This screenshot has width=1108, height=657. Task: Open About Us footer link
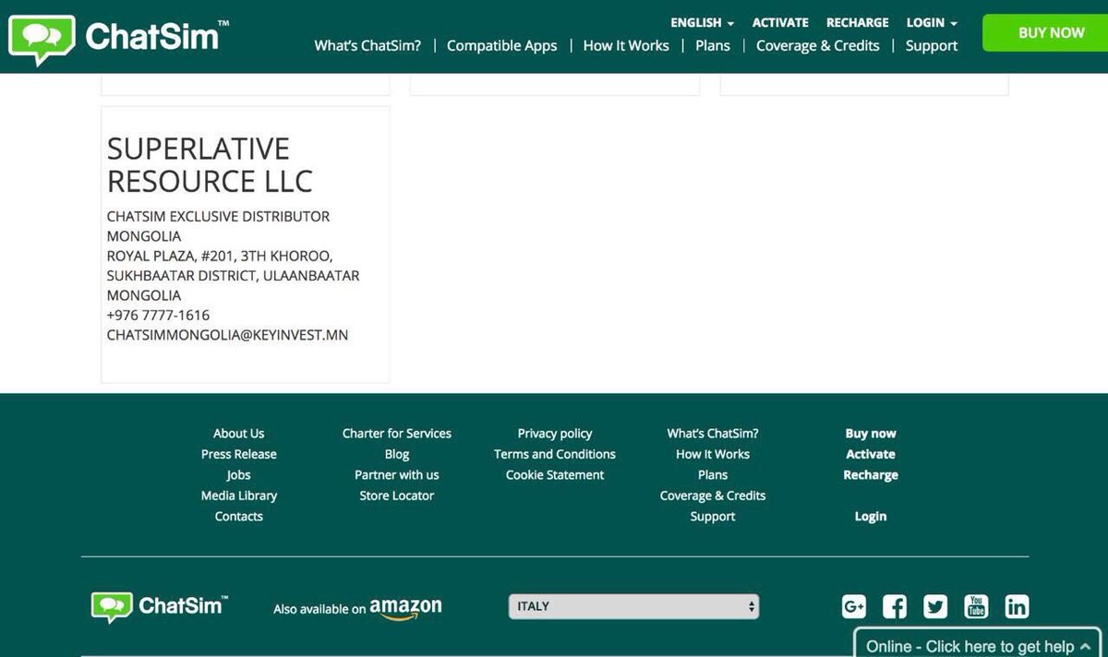tap(238, 433)
